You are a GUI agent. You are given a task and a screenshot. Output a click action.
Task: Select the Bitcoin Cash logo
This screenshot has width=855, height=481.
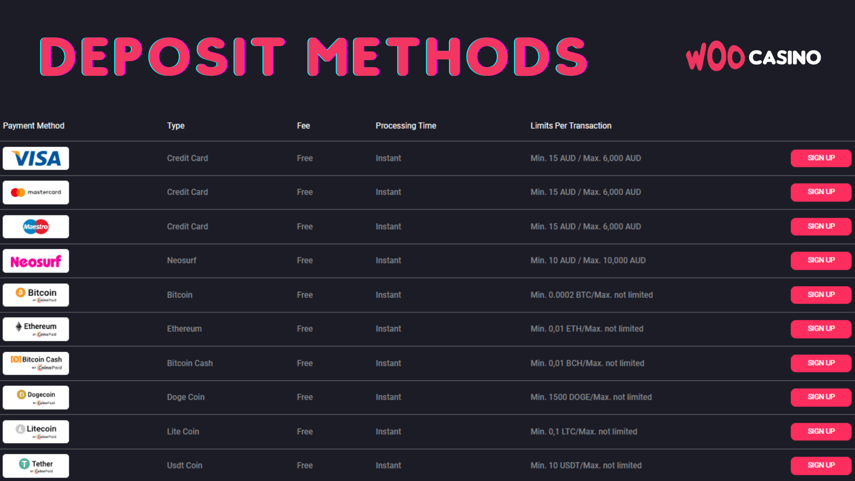click(x=36, y=363)
